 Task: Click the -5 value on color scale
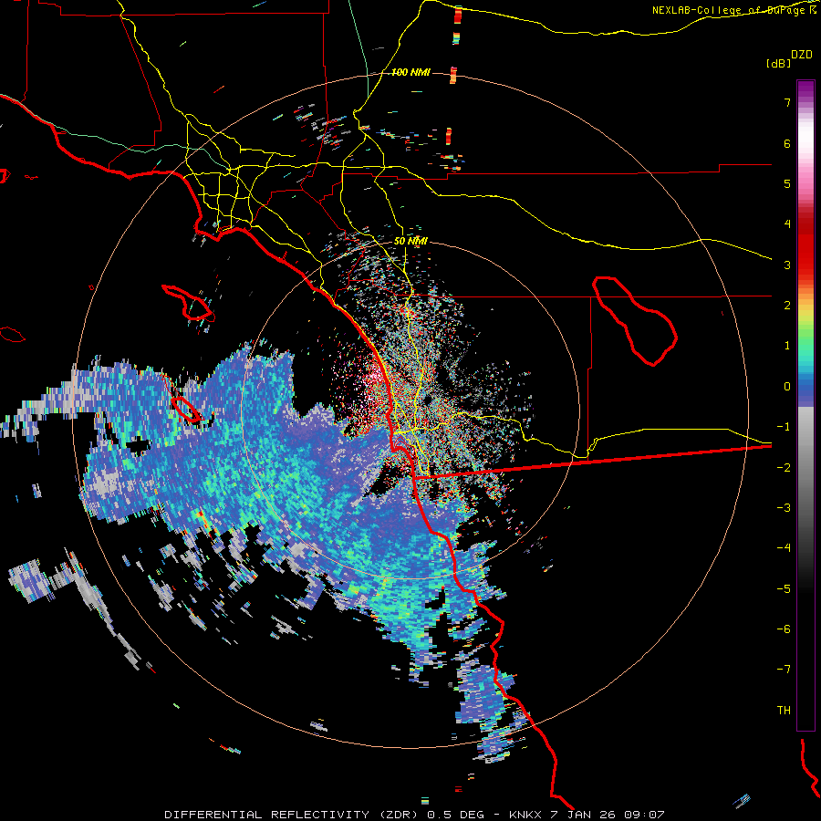pyautogui.click(x=784, y=588)
